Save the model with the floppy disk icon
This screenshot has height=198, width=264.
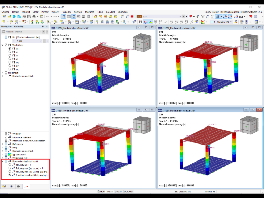[29, 17]
